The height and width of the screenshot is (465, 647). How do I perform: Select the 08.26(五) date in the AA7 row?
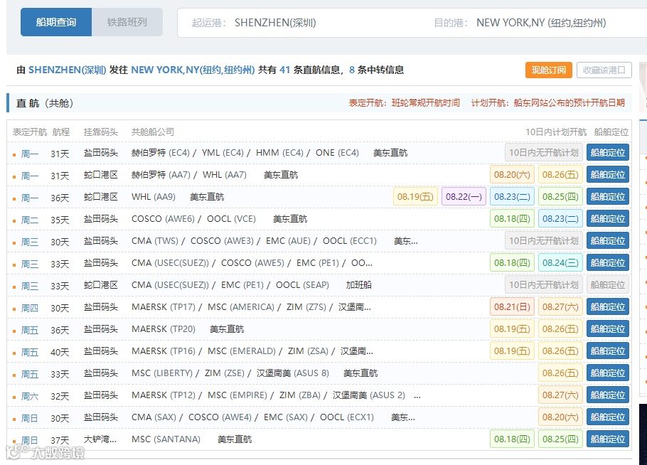tap(560, 174)
